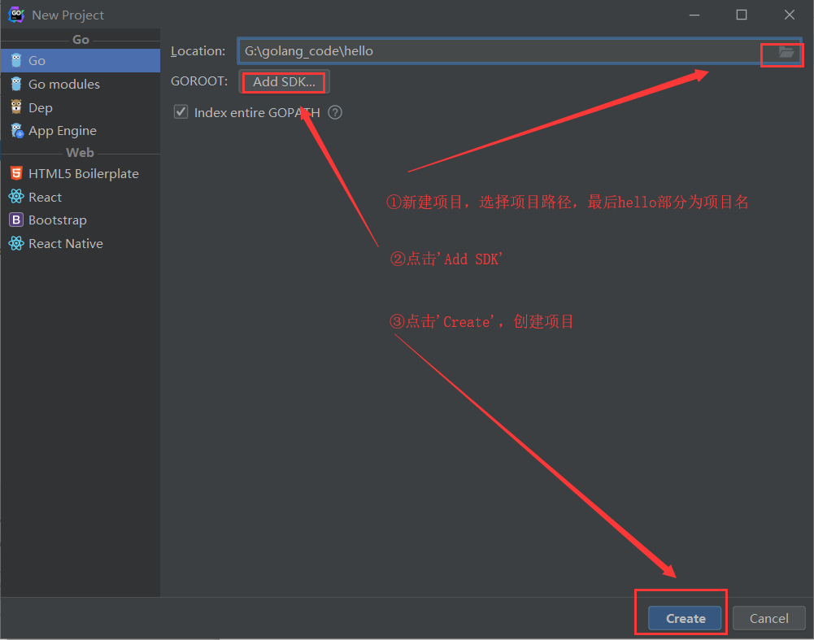Cancel the New Project dialog

tap(768, 618)
